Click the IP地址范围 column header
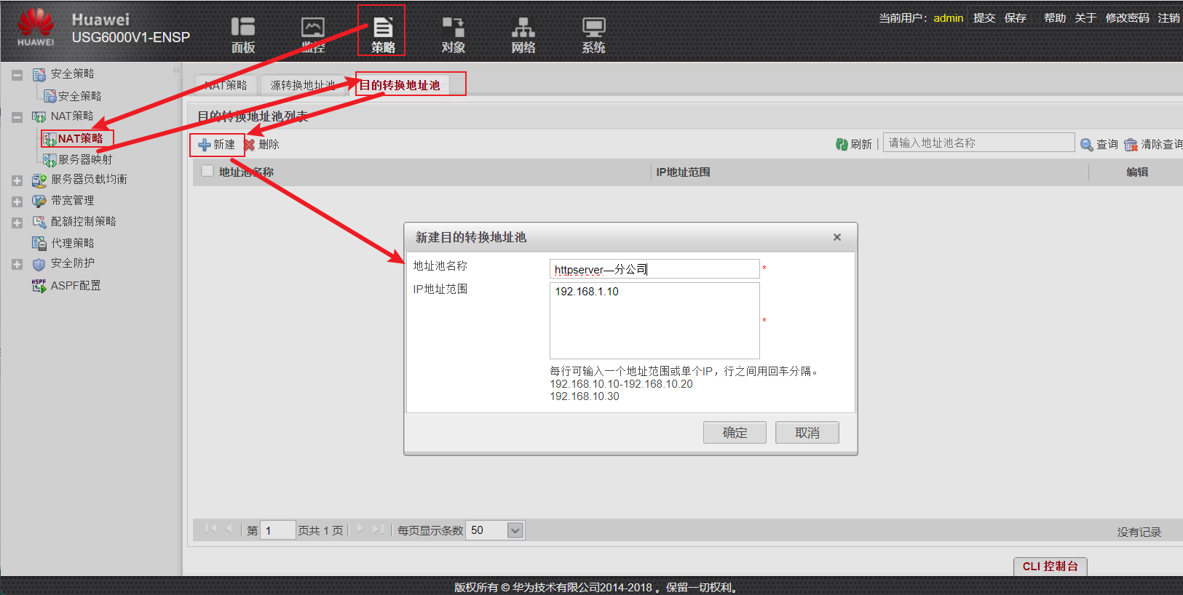This screenshot has height=595, width=1183. [683, 172]
